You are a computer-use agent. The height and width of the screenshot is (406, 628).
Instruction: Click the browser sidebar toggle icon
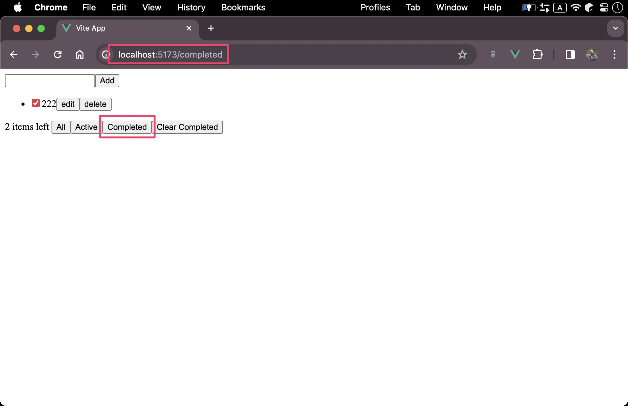click(x=569, y=54)
